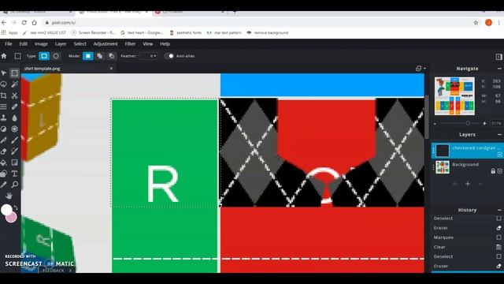Select the Blur droplet tool

[x=14, y=118]
